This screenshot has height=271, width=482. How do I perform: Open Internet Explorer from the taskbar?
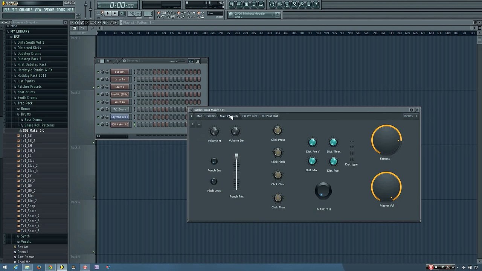[16, 267]
